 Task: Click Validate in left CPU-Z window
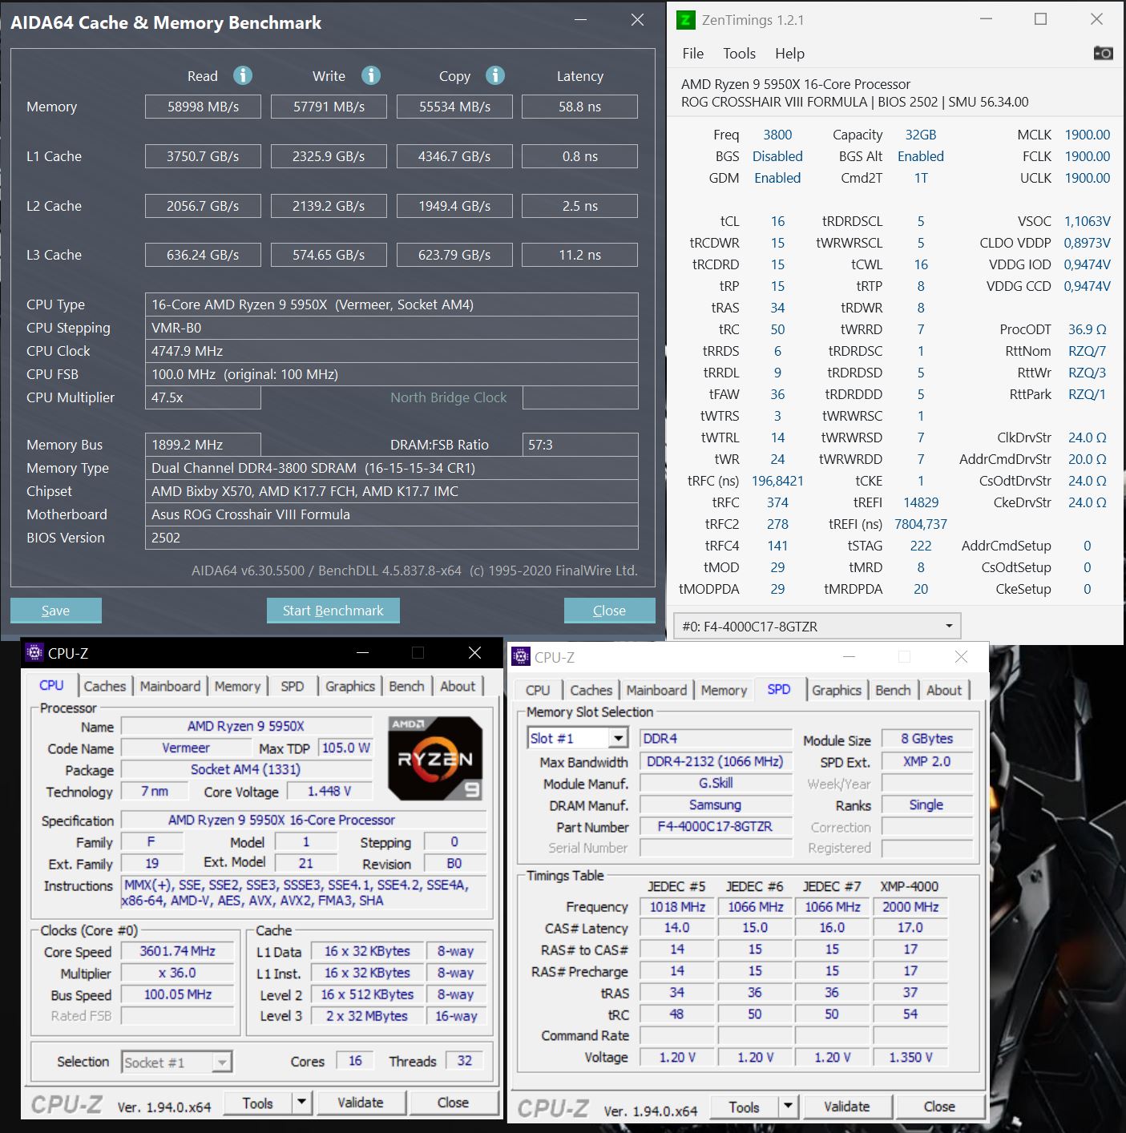coord(361,1103)
